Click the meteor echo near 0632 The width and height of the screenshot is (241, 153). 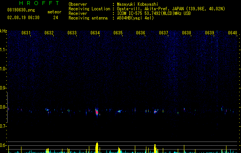click(48, 110)
